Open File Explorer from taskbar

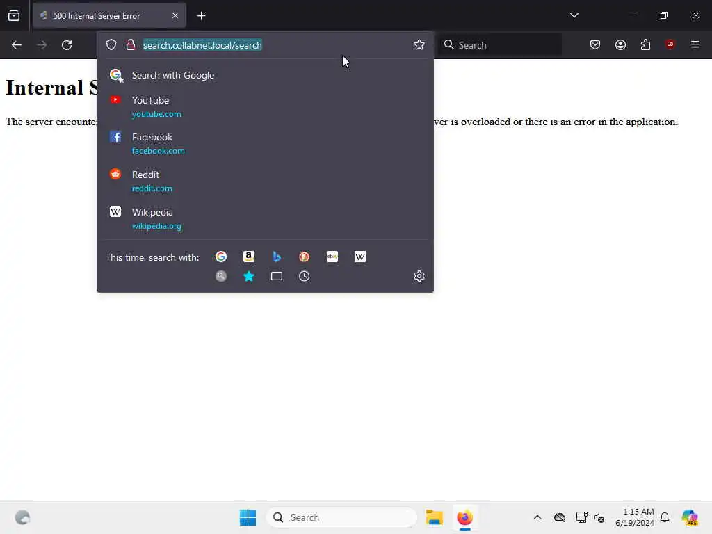(434, 517)
